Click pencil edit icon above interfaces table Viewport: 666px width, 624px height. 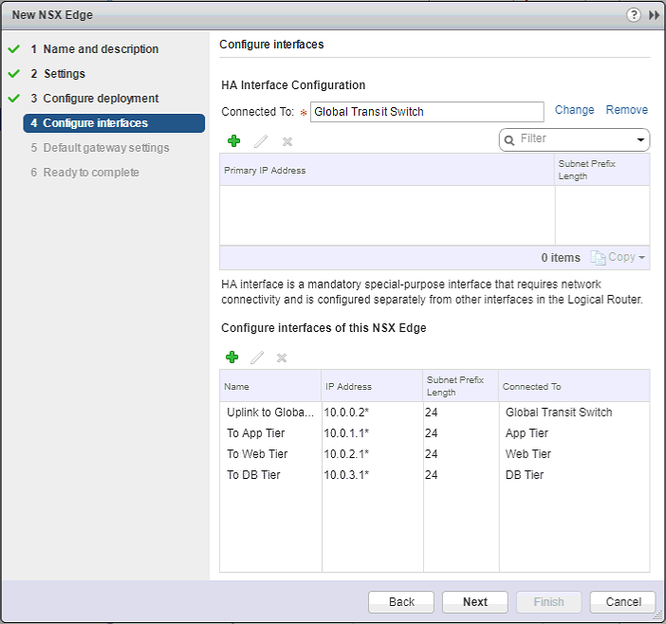tap(256, 358)
